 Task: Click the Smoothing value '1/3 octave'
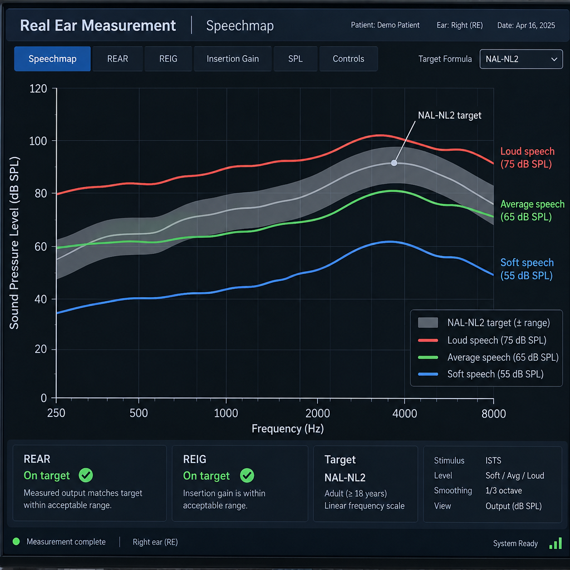pos(503,491)
